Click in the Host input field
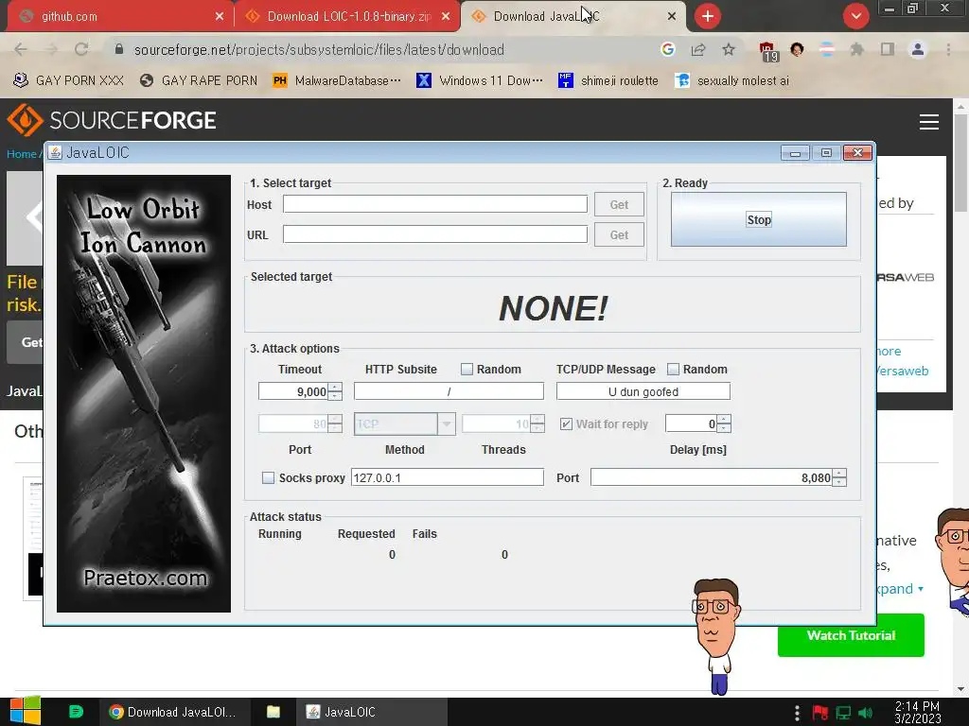Screen dimensions: 969x726 [435, 204]
